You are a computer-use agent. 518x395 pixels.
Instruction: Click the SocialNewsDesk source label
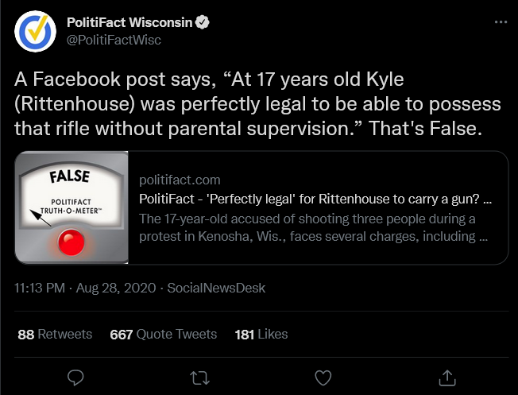216,288
